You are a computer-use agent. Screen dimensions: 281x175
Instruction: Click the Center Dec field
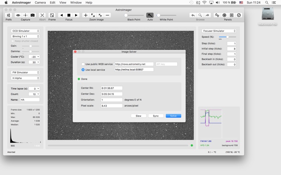pos(112,94)
